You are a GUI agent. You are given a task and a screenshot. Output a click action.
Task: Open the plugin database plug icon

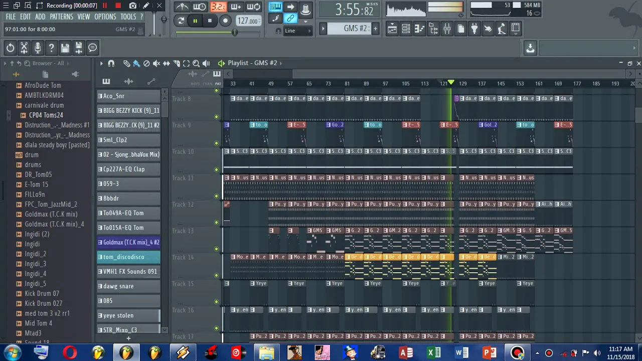(474, 29)
